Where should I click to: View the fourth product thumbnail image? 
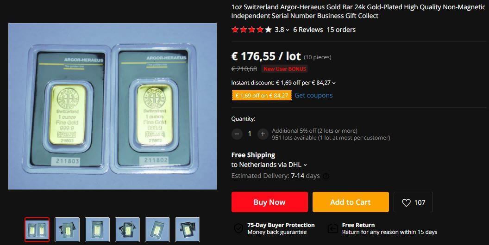click(x=127, y=230)
